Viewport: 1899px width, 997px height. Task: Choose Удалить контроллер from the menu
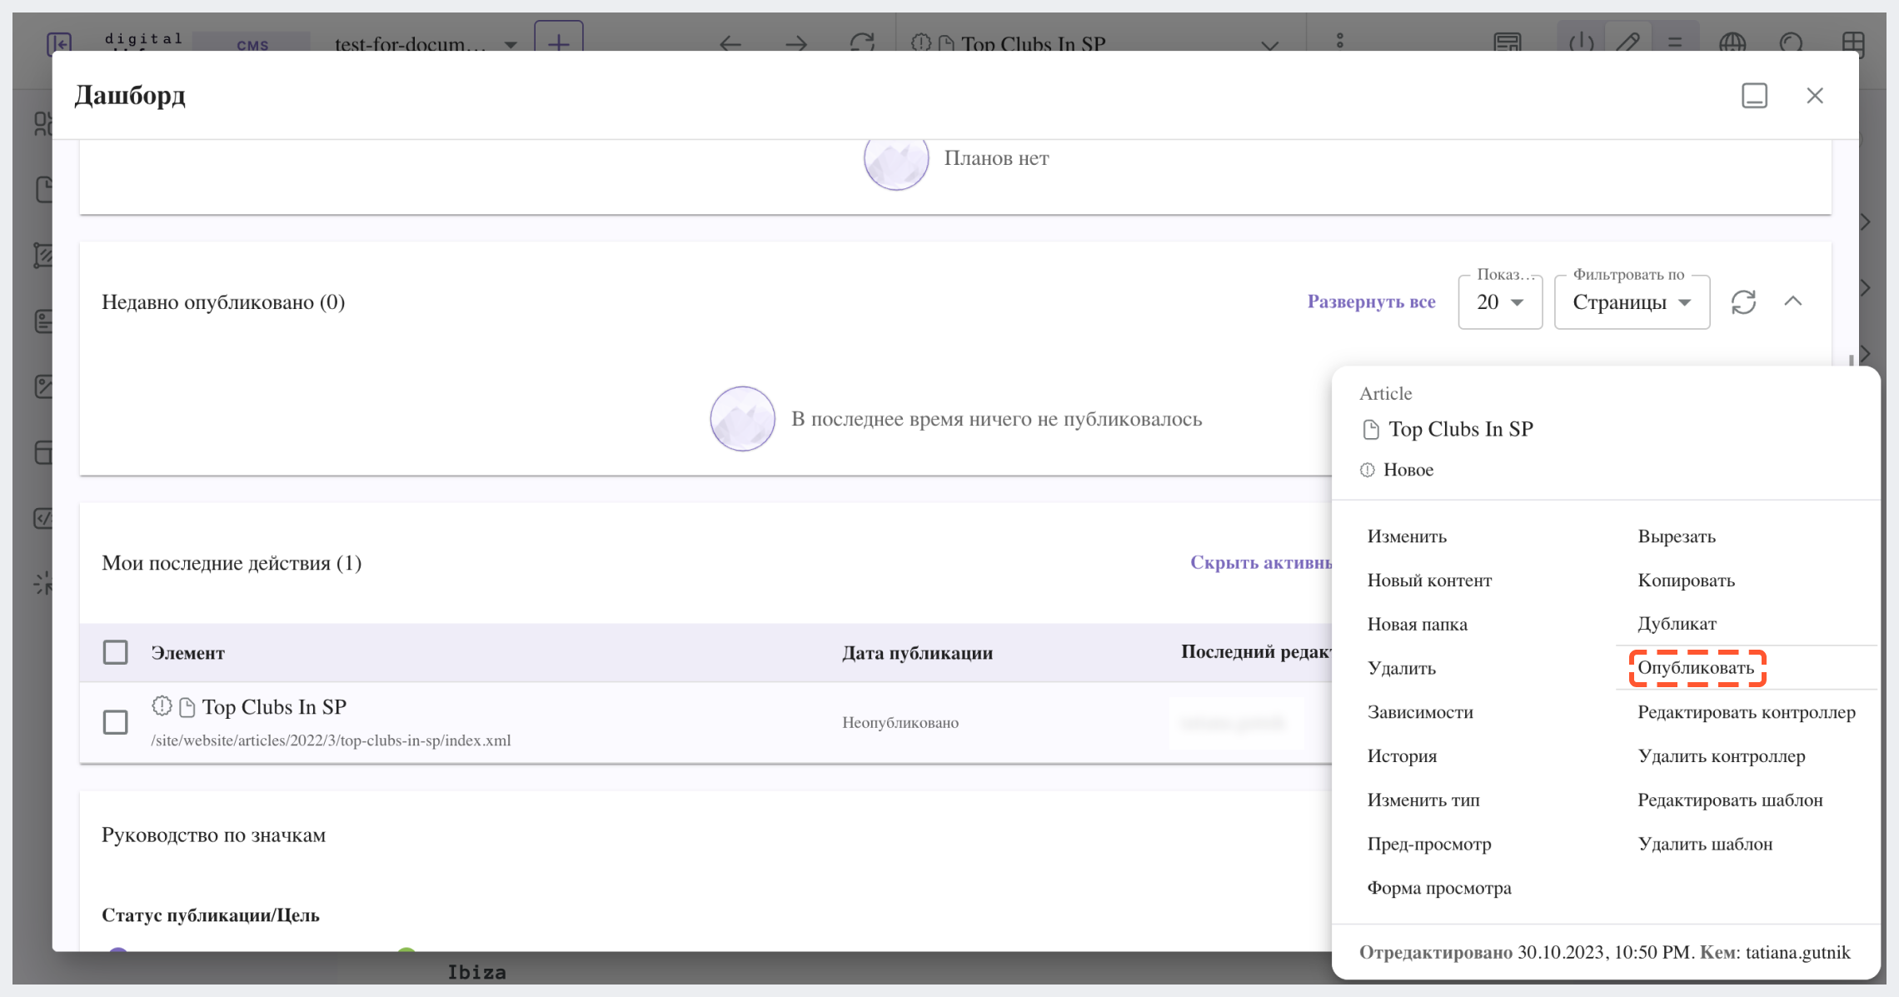click(x=1722, y=756)
